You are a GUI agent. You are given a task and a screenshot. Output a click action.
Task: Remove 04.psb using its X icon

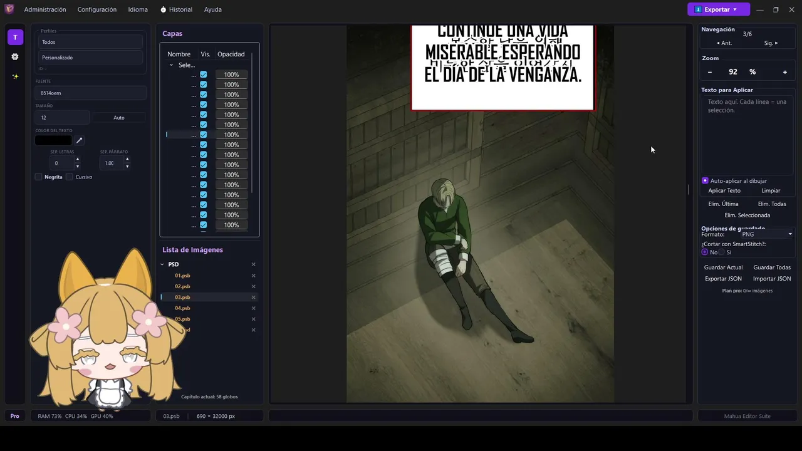pos(254,308)
